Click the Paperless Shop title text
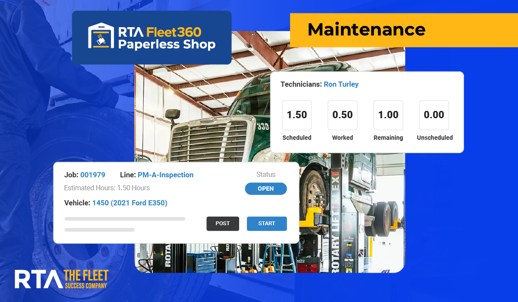Screen dimensions: 518x302 pyautogui.click(x=167, y=44)
